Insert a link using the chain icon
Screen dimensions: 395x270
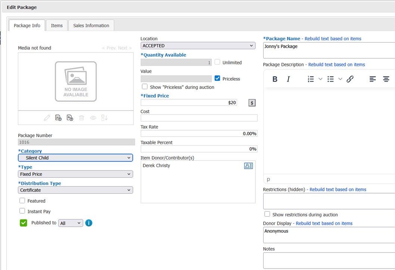(x=350, y=79)
